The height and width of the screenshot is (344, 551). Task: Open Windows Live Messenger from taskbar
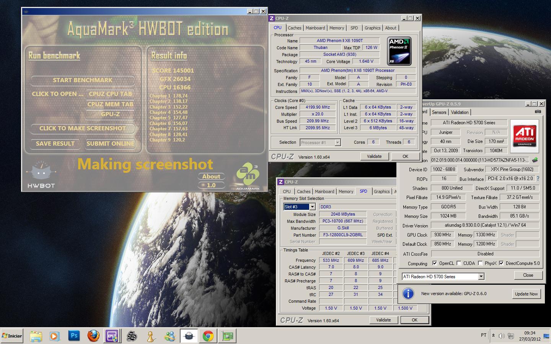click(x=170, y=336)
